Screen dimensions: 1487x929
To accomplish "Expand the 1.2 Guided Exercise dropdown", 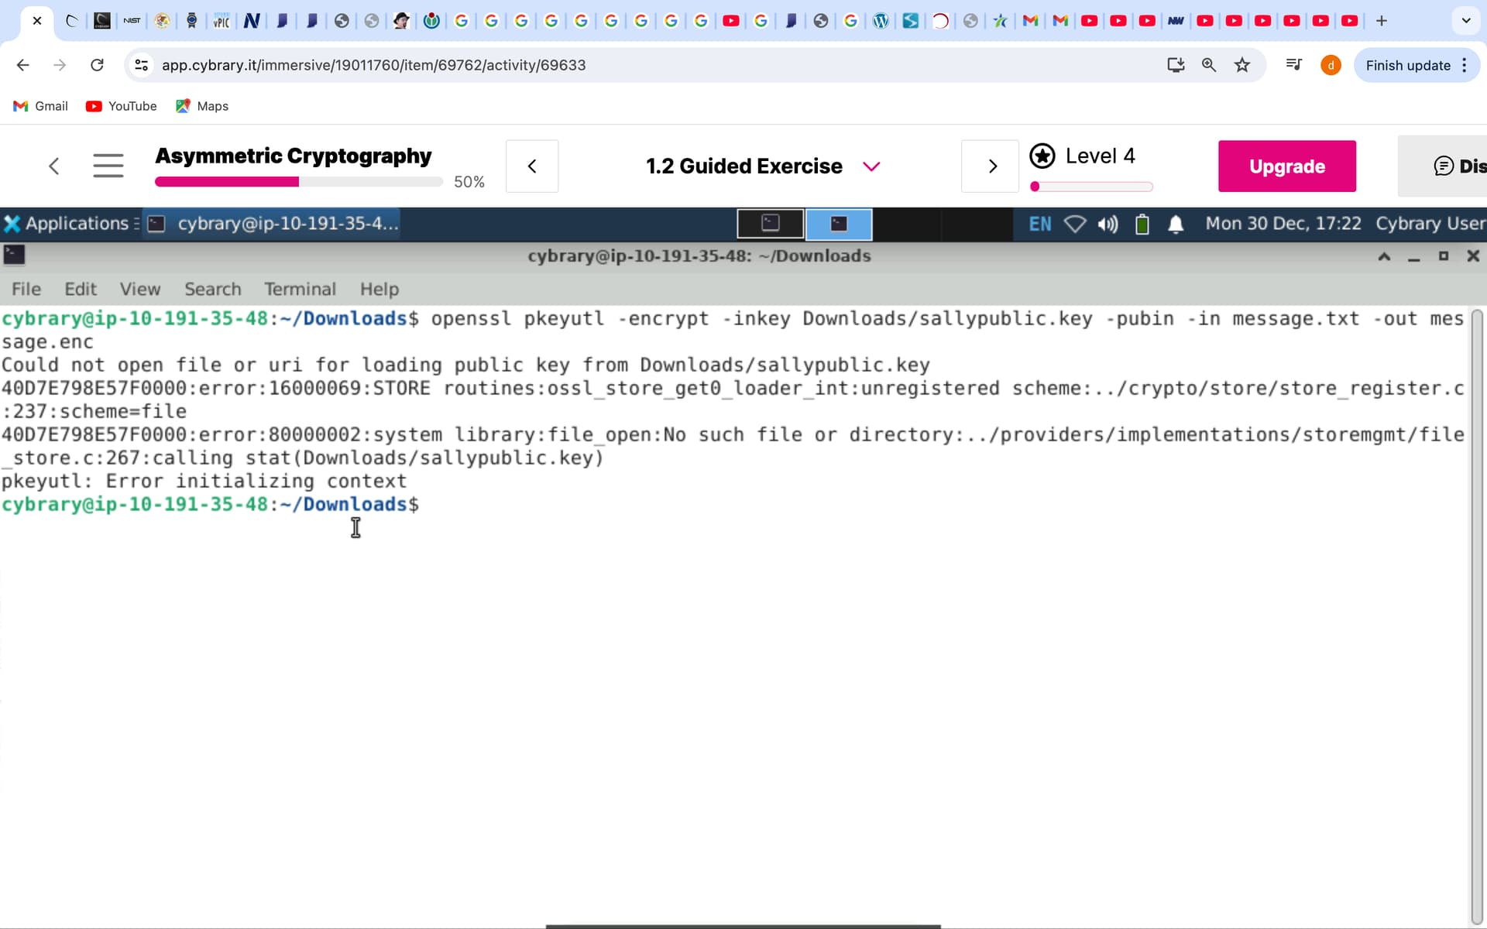I will [871, 166].
